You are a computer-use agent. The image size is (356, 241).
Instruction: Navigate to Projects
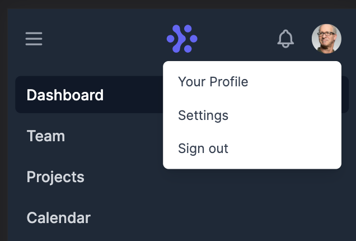[x=55, y=177]
